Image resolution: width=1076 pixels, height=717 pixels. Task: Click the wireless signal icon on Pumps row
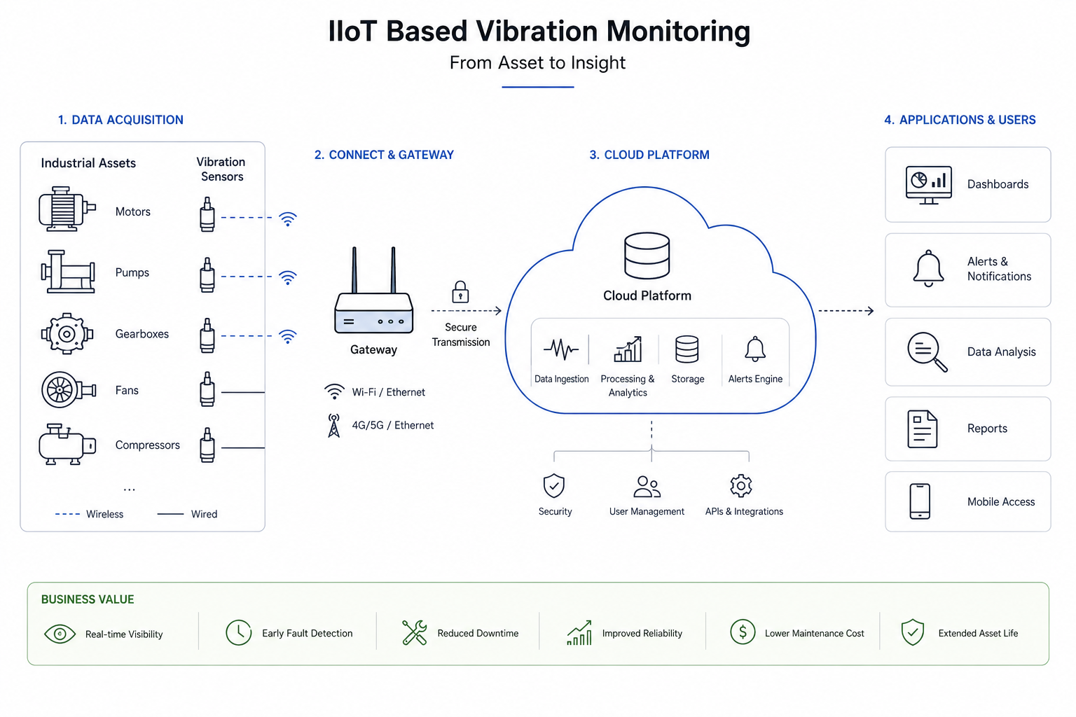pos(288,277)
